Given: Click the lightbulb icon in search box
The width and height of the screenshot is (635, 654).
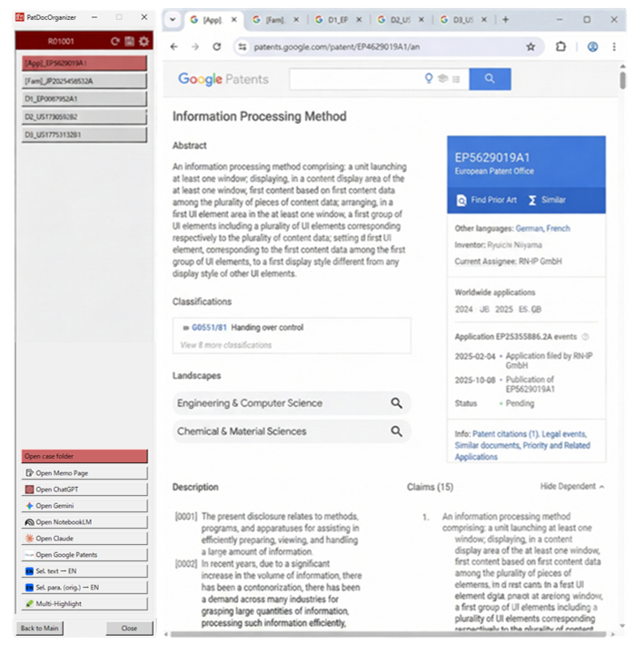Looking at the screenshot, I should click(x=429, y=78).
